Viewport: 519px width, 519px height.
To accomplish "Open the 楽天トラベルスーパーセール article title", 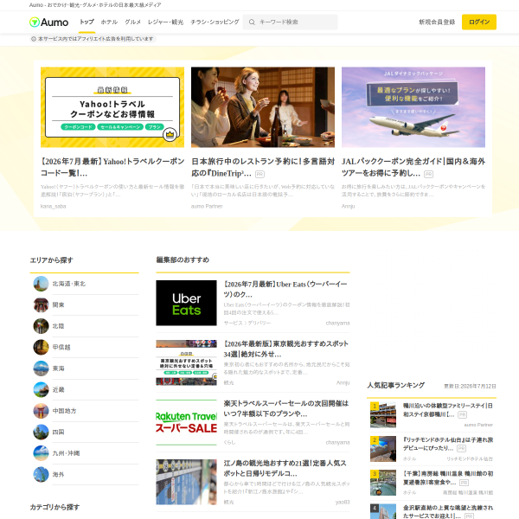I will click(x=286, y=408).
